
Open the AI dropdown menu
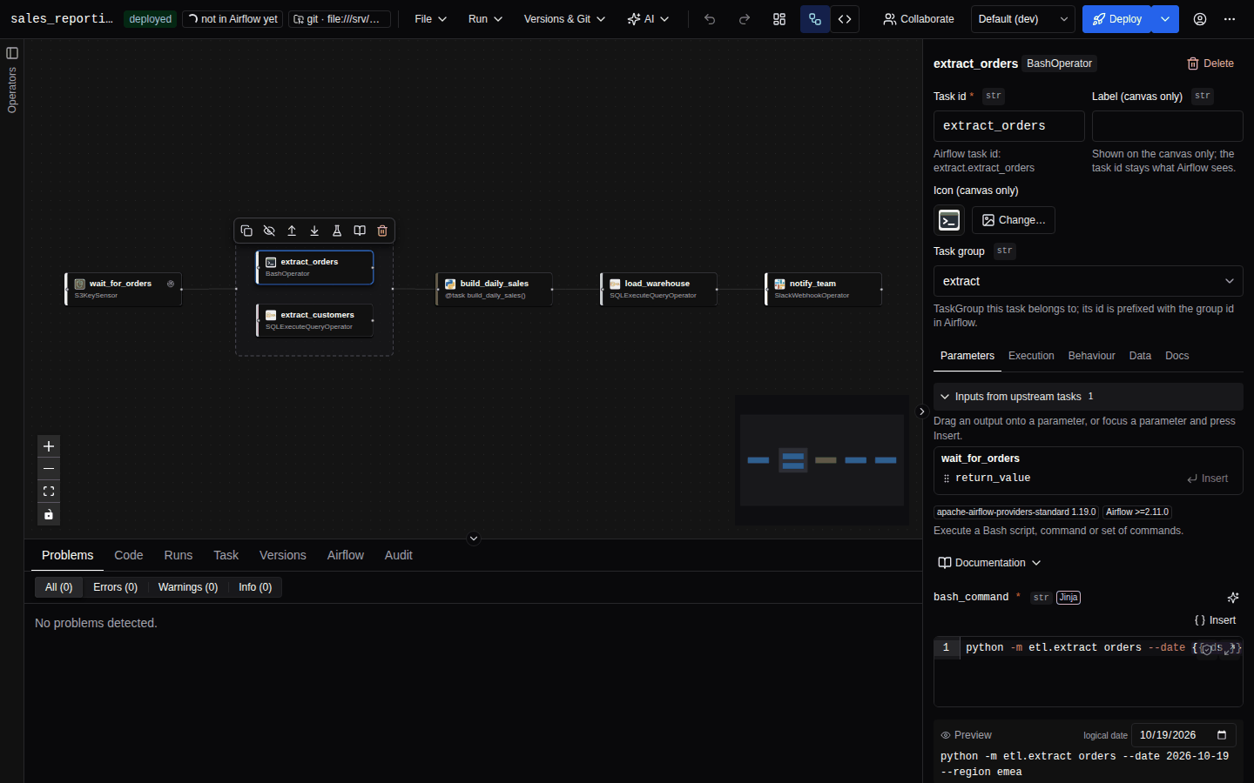click(x=649, y=19)
